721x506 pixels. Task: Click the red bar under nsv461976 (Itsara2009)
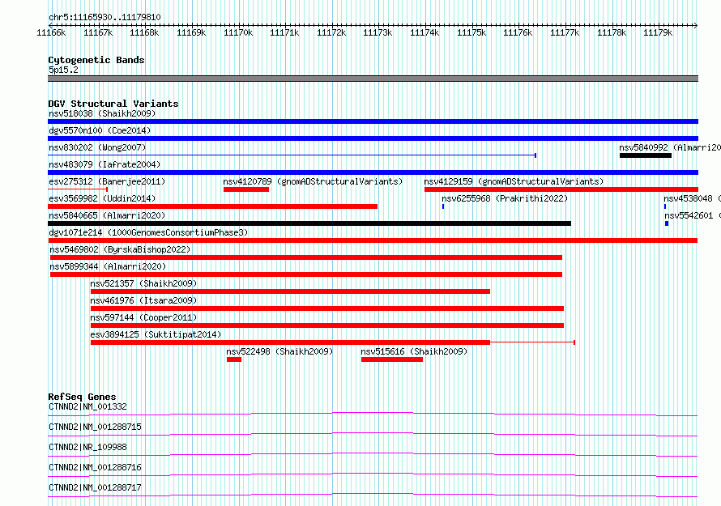327,308
